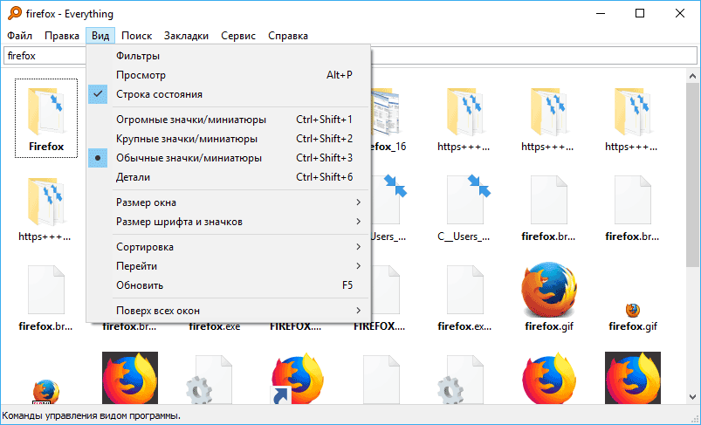Click Обновить in the view menu
The width and height of the screenshot is (701, 425).
(x=140, y=285)
